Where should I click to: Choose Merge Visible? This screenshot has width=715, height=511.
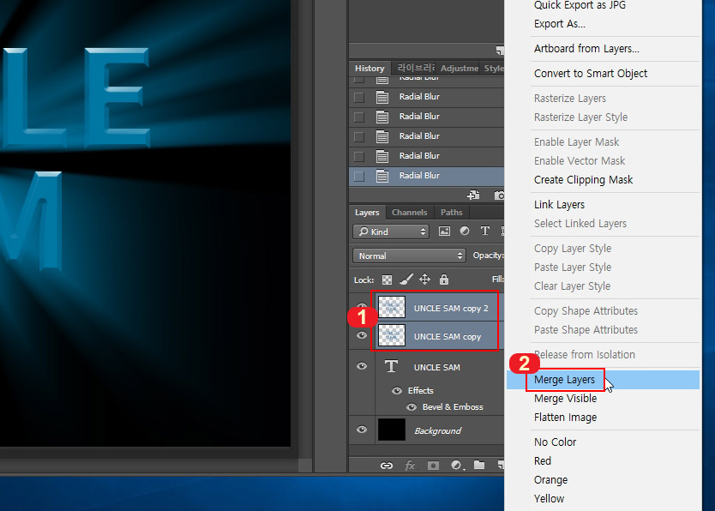tap(603, 399)
